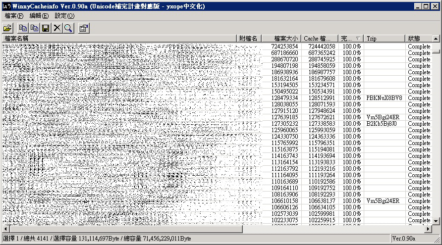Click the cache size value 288745925
442x245 pixels.
(x=322, y=59)
